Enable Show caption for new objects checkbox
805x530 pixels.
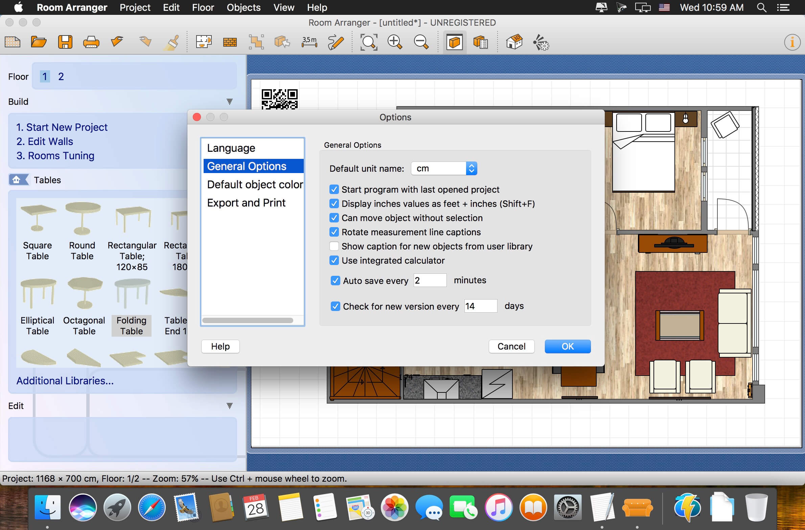(334, 246)
